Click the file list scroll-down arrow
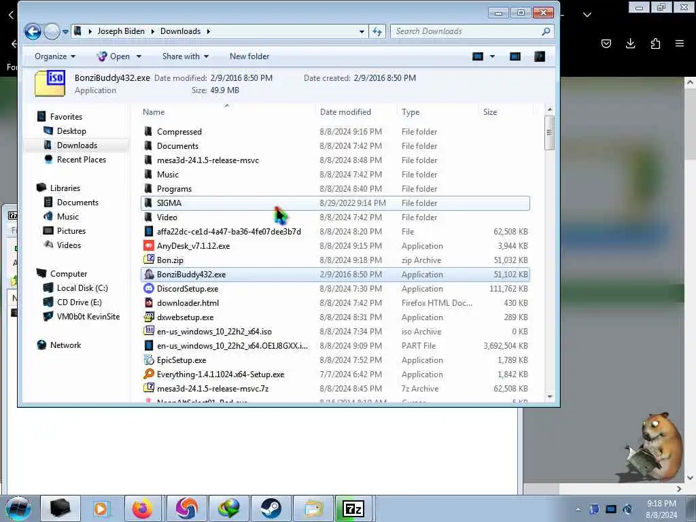 point(550,396)
